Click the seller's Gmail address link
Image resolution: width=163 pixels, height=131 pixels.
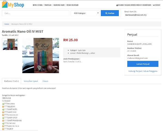(x=137, y=58)
